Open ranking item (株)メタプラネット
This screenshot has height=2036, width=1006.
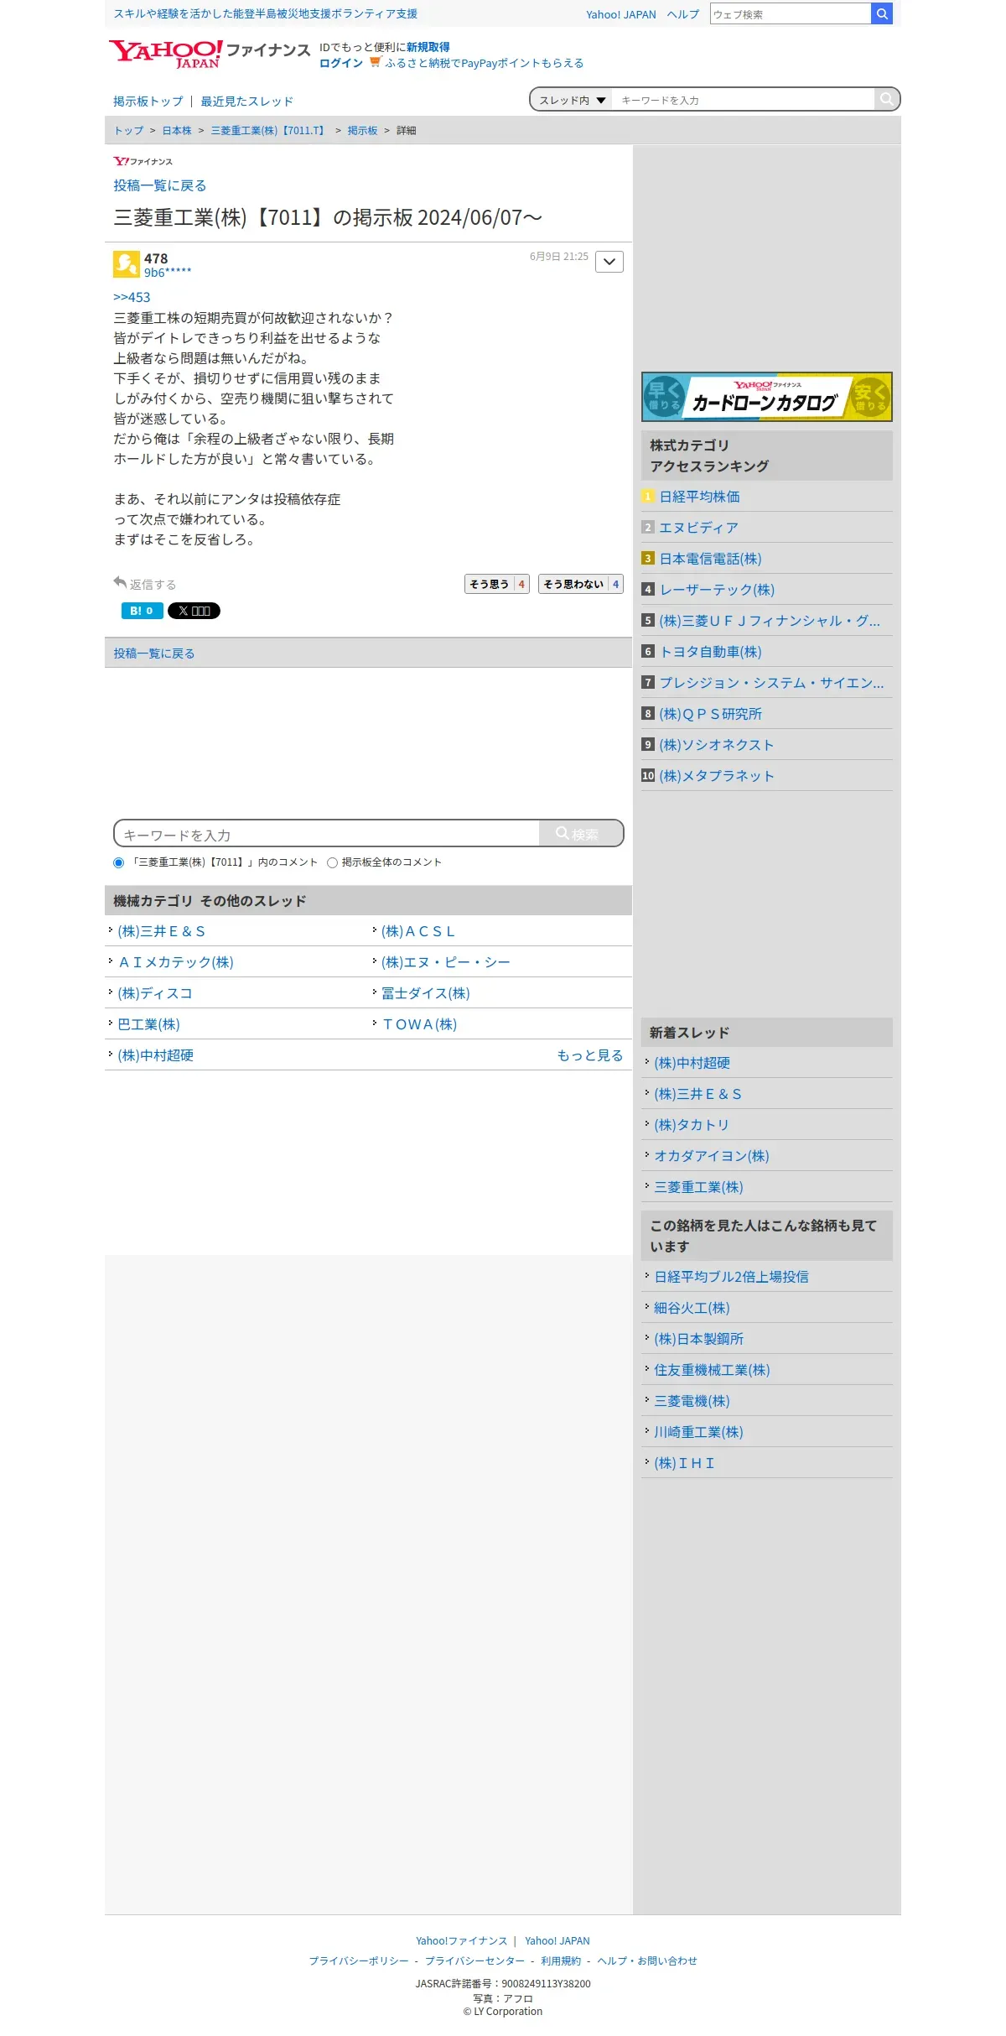tap(717, 776)
